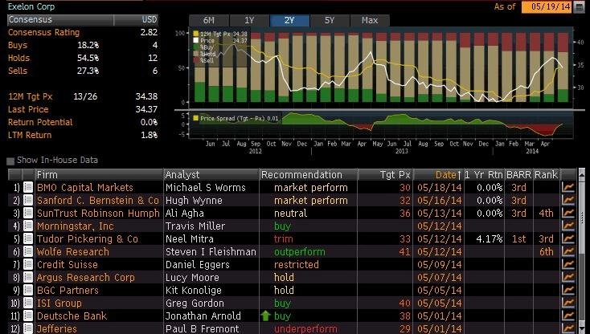Click green upgrade arrow on Deutsche Bank row
590x334 pixels.
click(265, 316)
